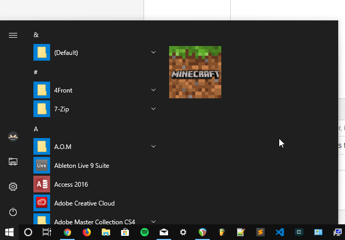Select the 'Adobe Creative Cloud' label
Image resolution: width=345 pixels, height=240 pixels.
pos(85,203)
